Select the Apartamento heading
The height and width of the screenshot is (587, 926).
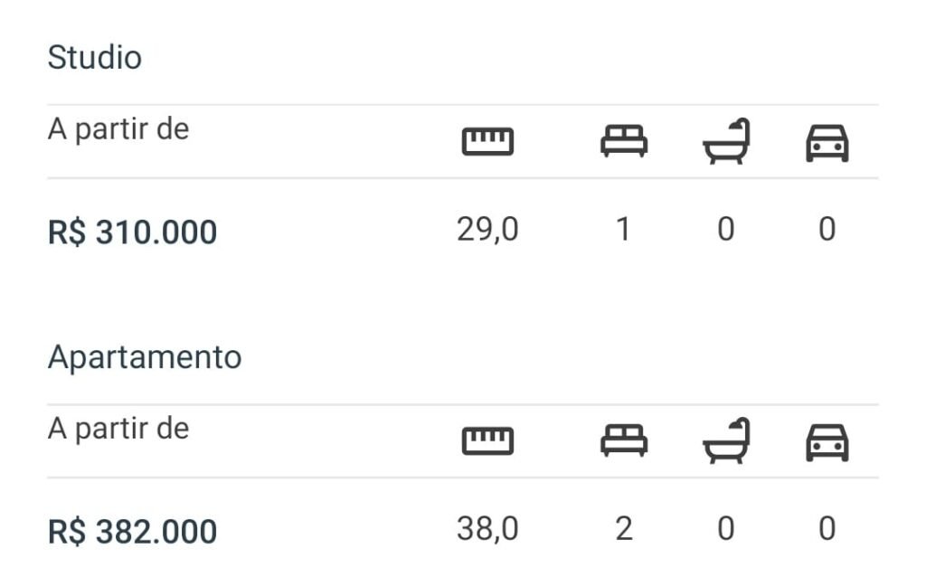(x=145, y=357)
